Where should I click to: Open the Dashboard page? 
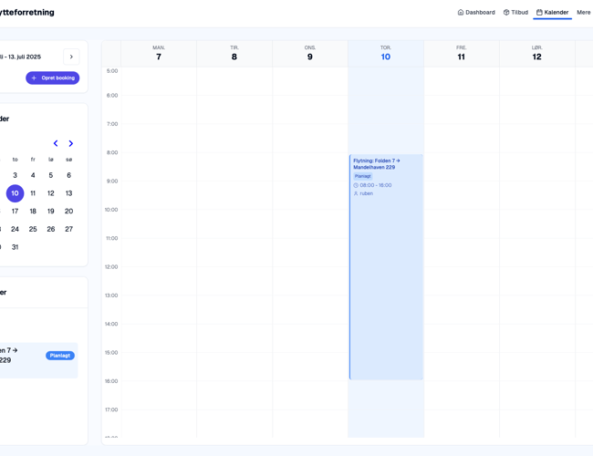click(x=476, y=13)
